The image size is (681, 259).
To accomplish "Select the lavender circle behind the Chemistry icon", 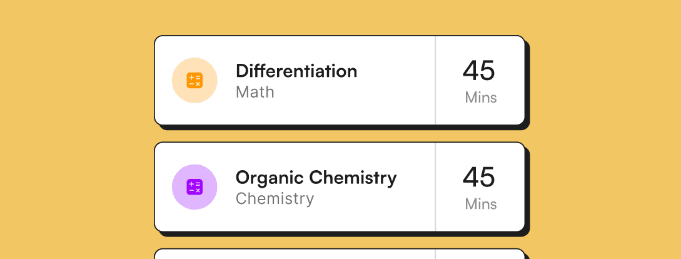I will coord(194,187).
